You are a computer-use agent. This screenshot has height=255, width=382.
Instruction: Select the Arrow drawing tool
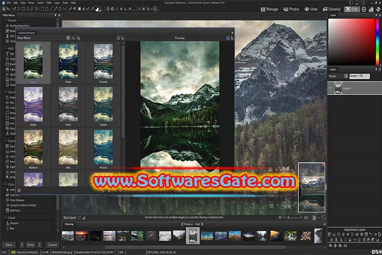55,9
